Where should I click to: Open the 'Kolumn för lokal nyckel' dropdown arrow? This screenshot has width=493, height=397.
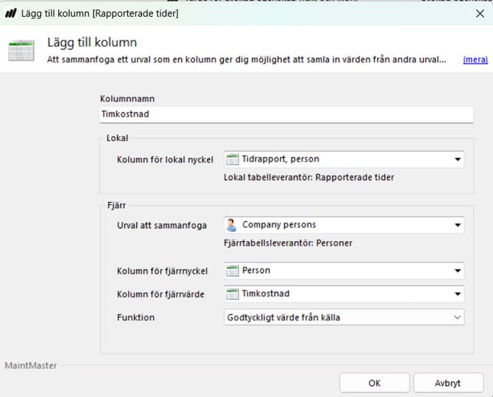tap(457, 159)
